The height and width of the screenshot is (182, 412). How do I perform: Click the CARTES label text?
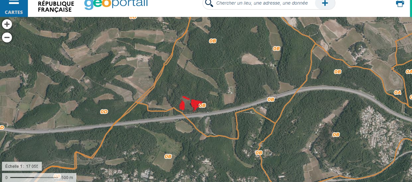14,12
